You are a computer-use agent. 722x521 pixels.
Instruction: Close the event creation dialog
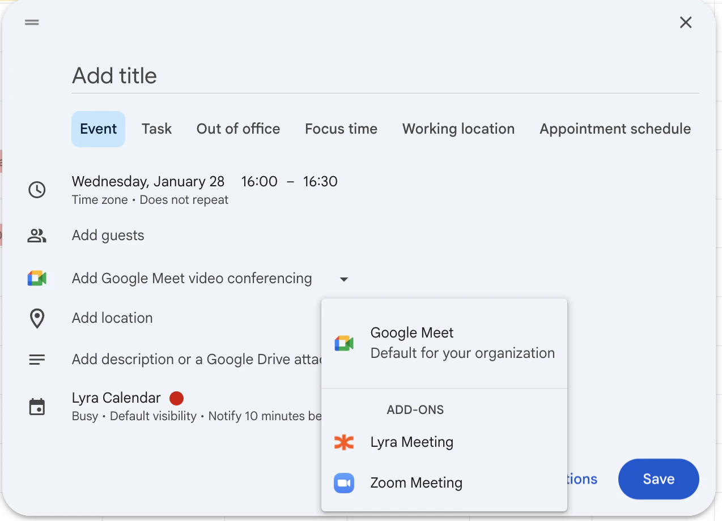click(x=686, y=23)
